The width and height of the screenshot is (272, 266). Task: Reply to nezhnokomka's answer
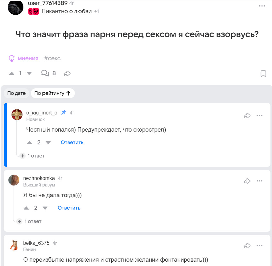[x=69, y=208]
